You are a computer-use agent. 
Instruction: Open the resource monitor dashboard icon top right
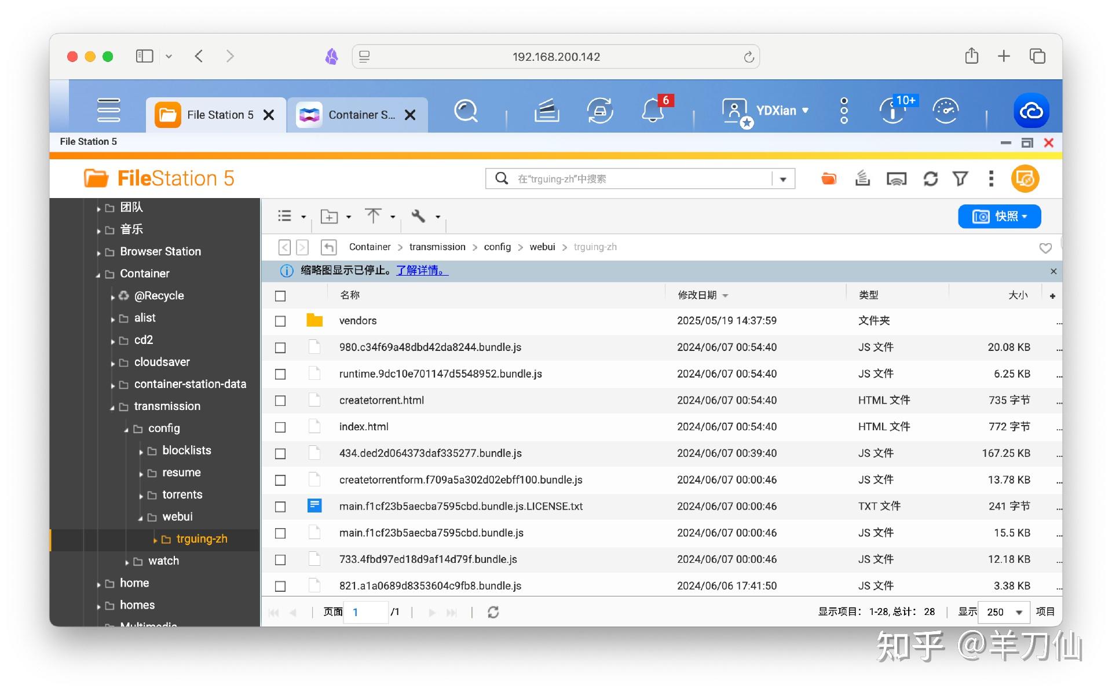coord(945,110)
